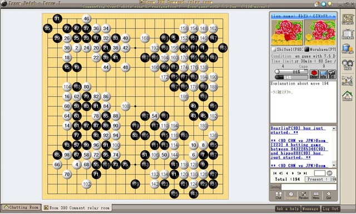Go to Home house icon
This screenshot has width=356, height=214.
[348, 96]
